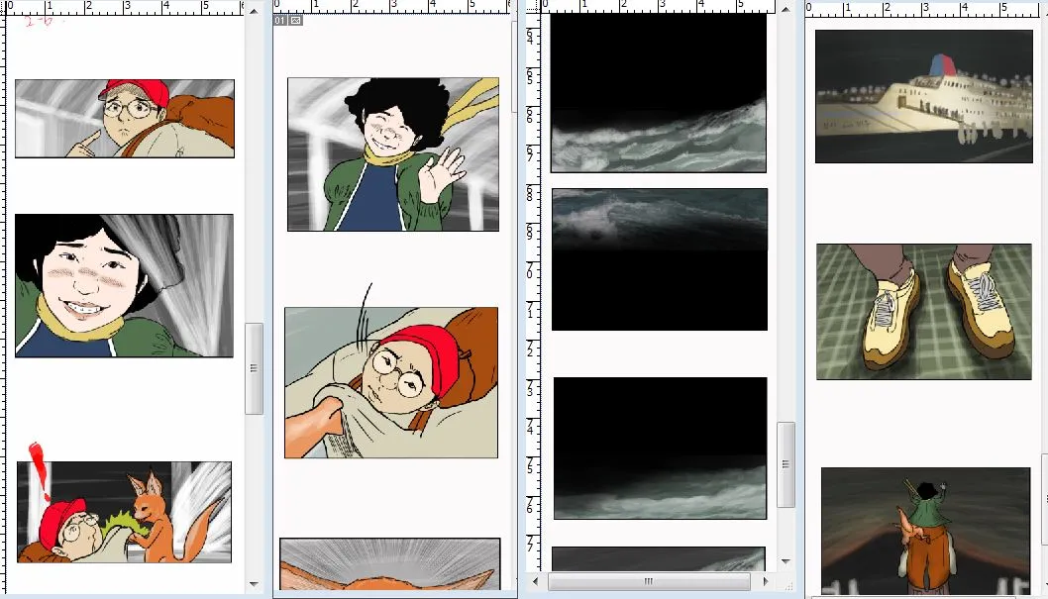Select the cruise ship panel
Screen dimensions: 1048x599
click(923, 96)
